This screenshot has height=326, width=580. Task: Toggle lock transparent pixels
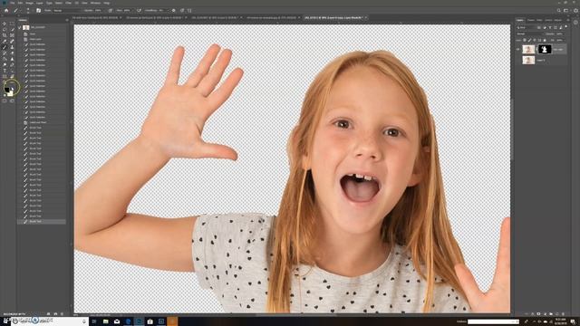coord(525,40)
